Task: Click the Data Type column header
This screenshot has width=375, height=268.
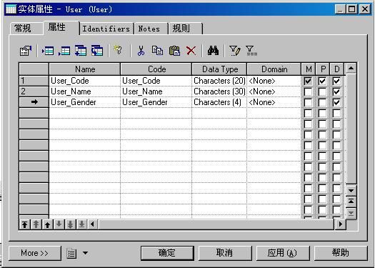Action: point(220,69)
